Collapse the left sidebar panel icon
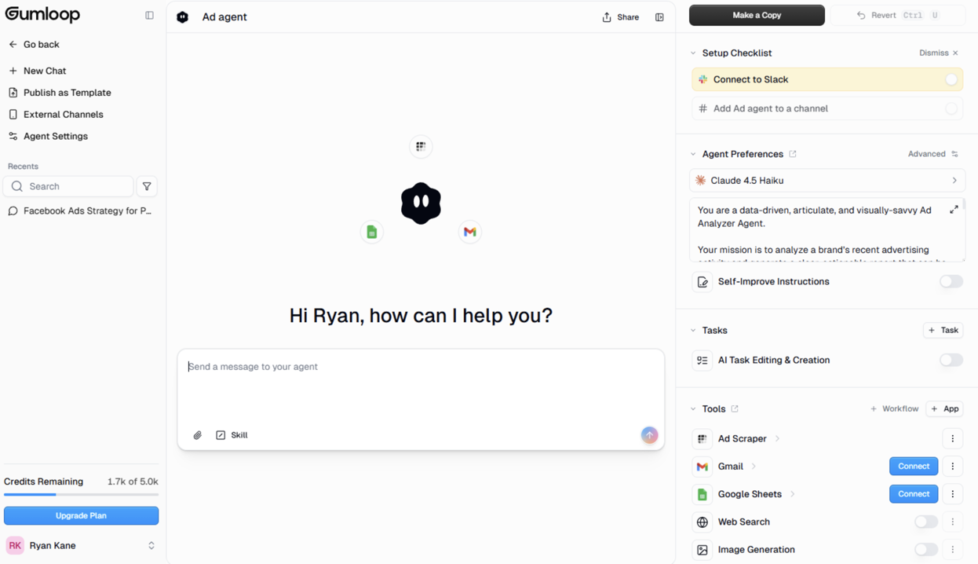The height and width of the screenshot is (564, 978). click(x=149, y=15)
